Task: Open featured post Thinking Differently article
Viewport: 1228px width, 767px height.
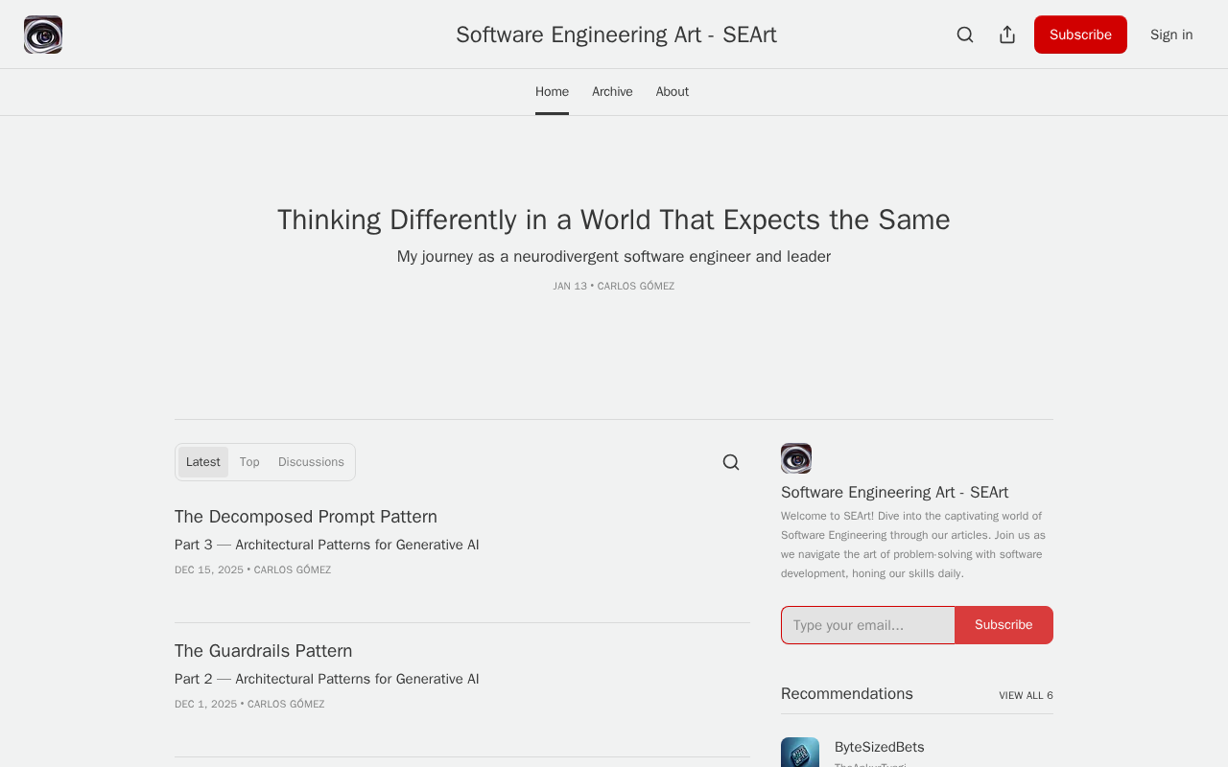Action: pos(614,220)
